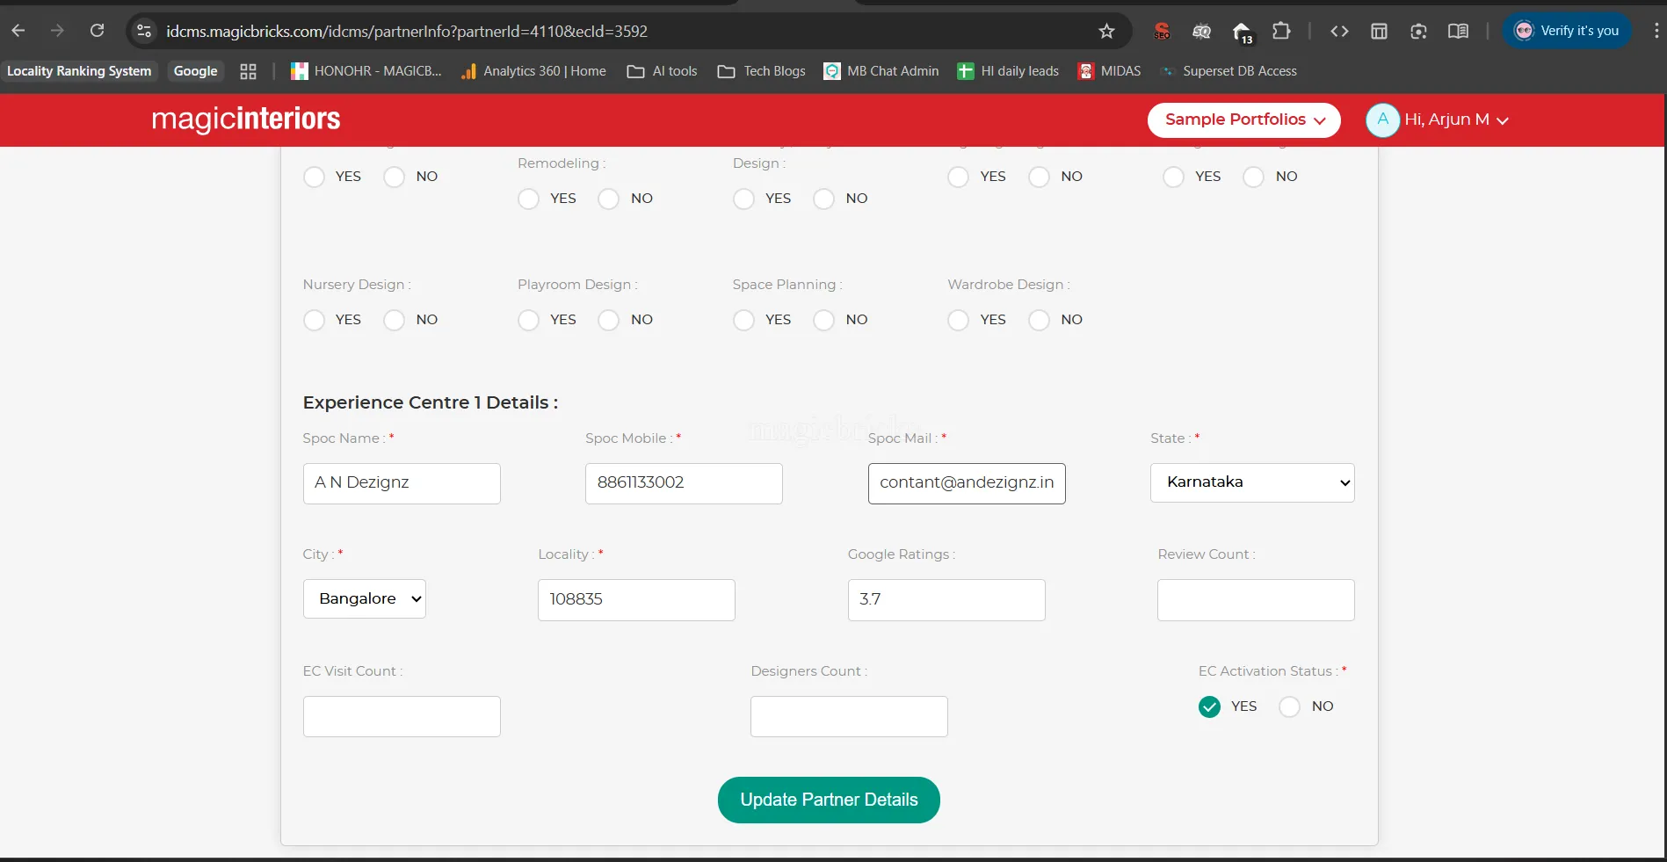Screen dimensions: 1667x862
Task: Click the magicinteriors logo link
Action: 246,119
